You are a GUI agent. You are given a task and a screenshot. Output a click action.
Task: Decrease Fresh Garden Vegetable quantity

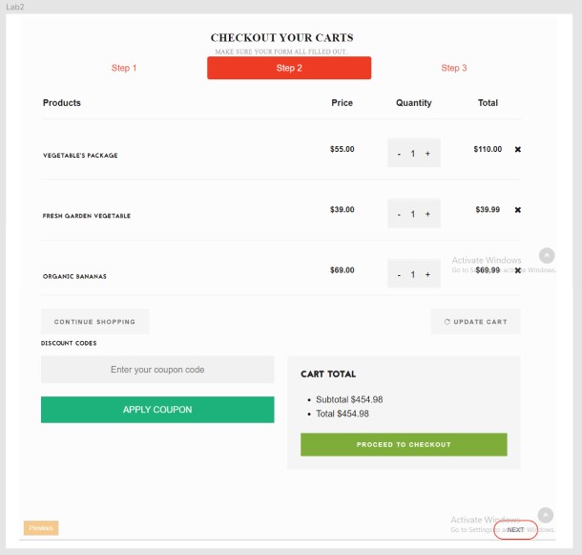point(399,214)
